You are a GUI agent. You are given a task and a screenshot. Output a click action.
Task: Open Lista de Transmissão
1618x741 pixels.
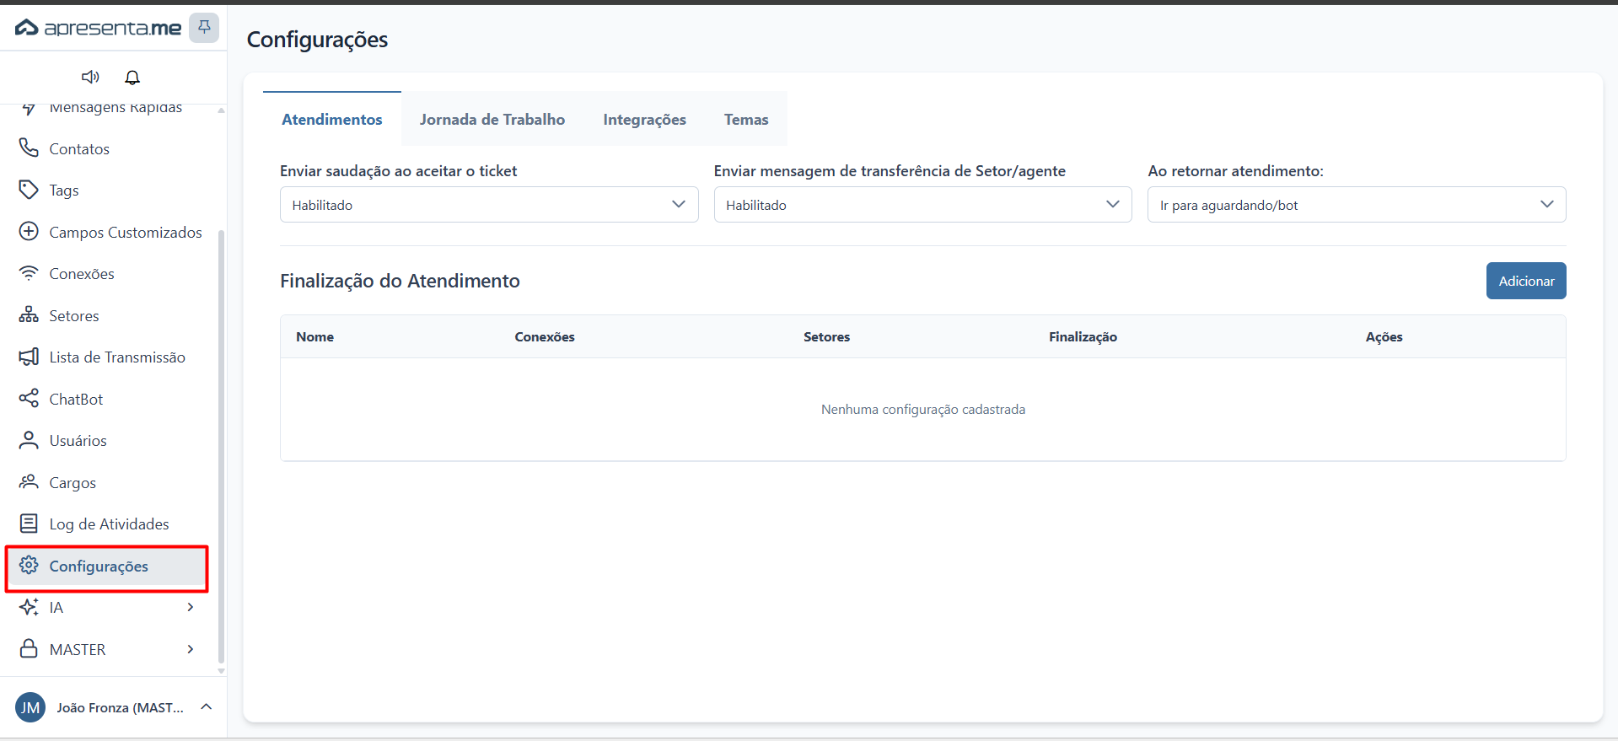pos(117,357)
